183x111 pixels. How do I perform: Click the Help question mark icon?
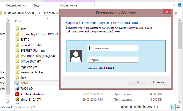point(180,5)
